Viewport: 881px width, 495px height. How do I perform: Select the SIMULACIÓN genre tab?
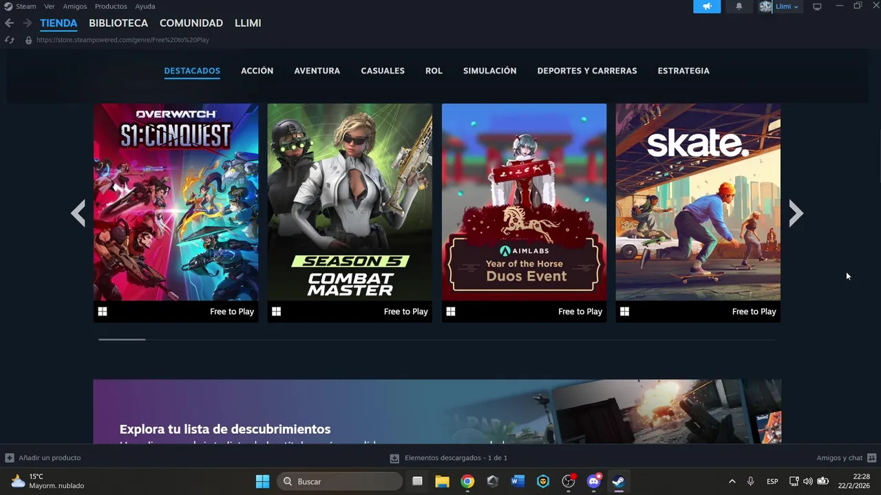point(490,71)
